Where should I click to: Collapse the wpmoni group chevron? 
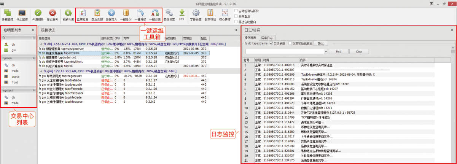34,91
